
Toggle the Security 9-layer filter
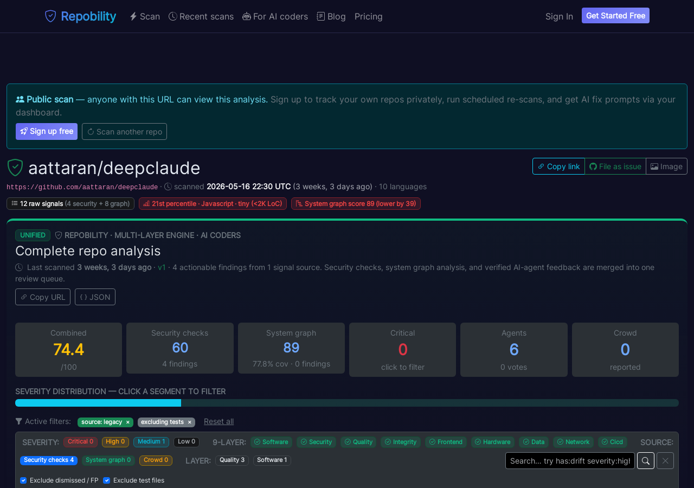tap(317, 442)
